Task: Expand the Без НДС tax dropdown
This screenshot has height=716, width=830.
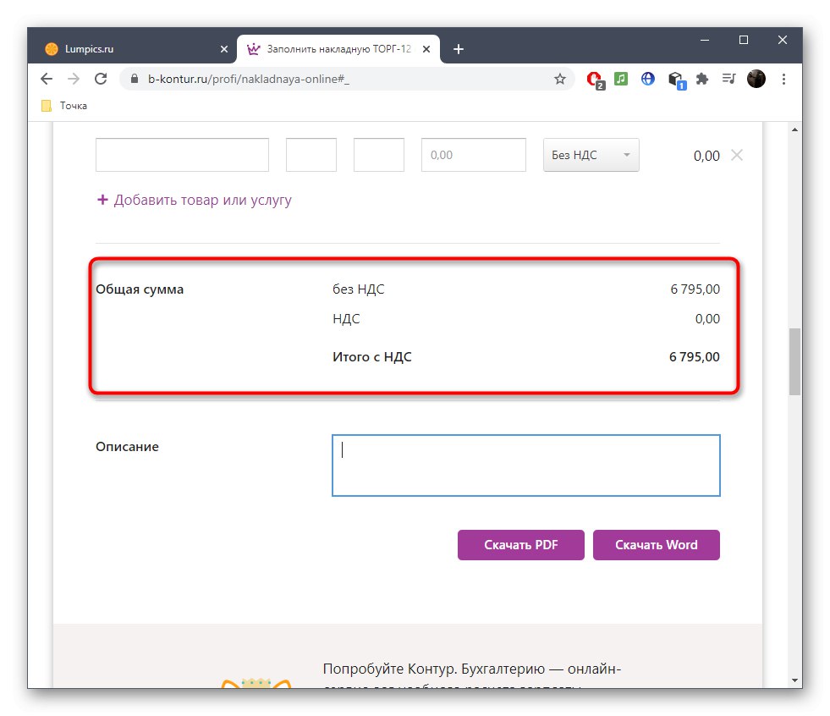Action: pos(591,155)
